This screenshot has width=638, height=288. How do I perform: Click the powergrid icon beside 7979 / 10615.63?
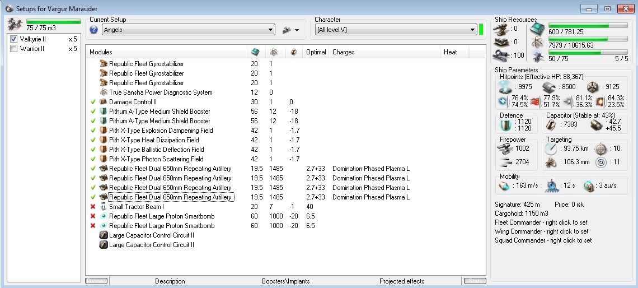pos(538,43)
